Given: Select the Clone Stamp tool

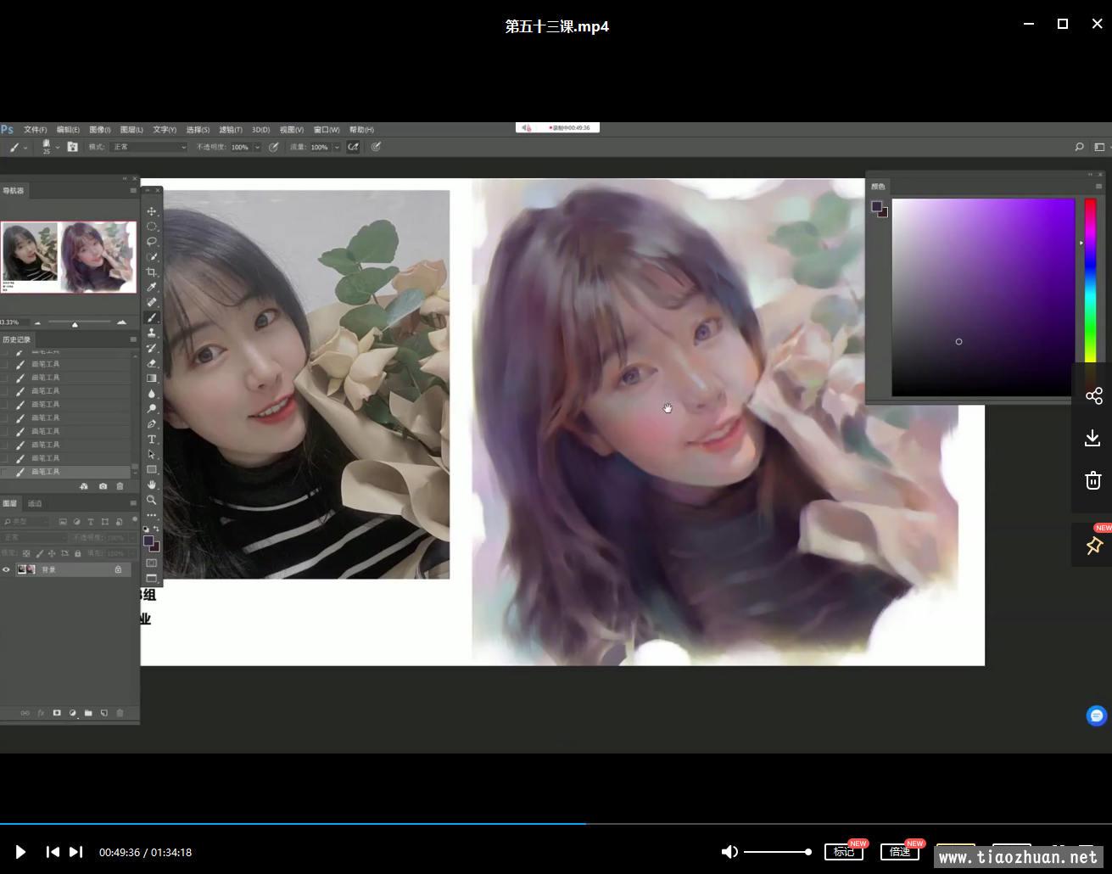Looking at the screenshot, I should coord(152,333).
